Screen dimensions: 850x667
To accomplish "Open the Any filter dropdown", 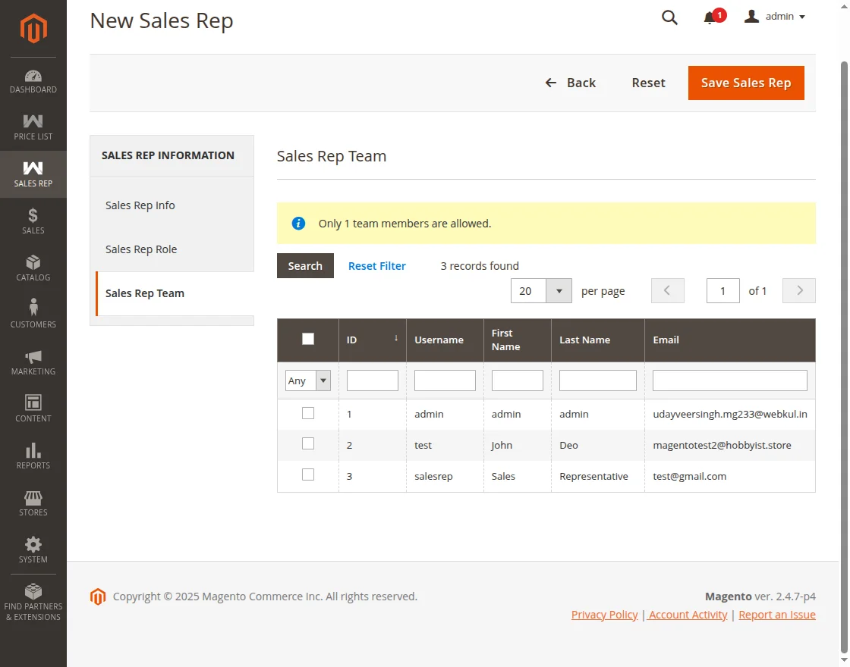I will (x=308, y=380).
